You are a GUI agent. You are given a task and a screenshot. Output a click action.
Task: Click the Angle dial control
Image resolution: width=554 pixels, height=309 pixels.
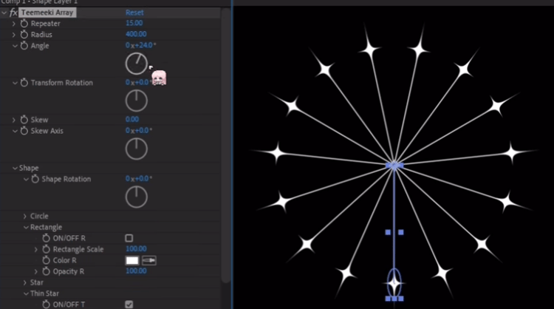pyautogui.click(x=137, y=64)
